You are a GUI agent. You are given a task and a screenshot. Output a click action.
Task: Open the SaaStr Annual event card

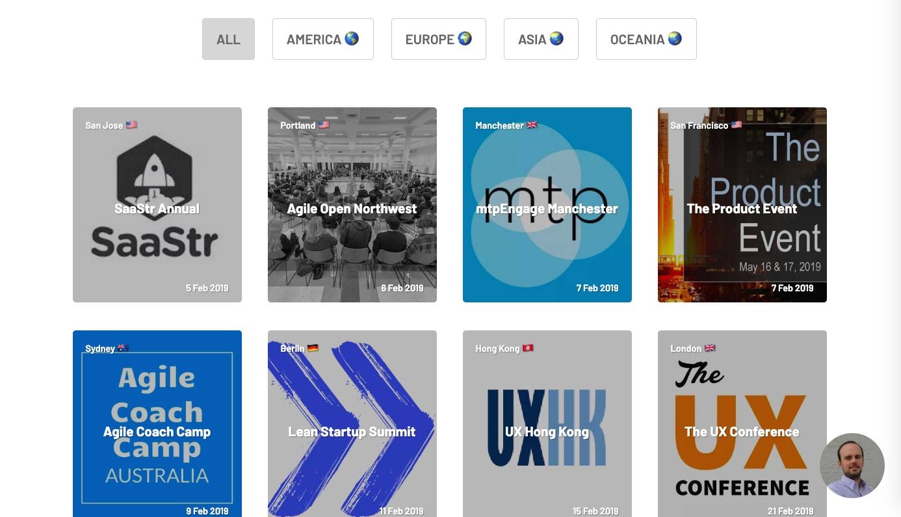click(x=157, y=205)
